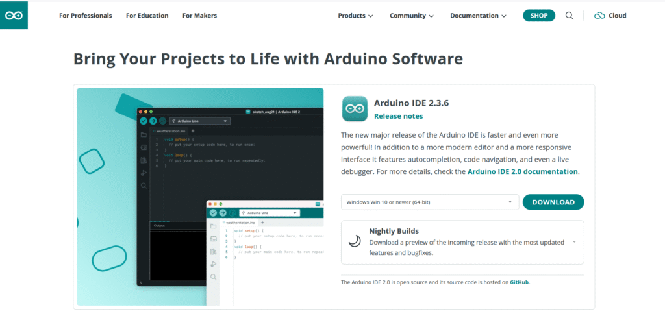The image size is (665, 316).
Task: Expand the Documentation menu
Action: pos(479,16)
